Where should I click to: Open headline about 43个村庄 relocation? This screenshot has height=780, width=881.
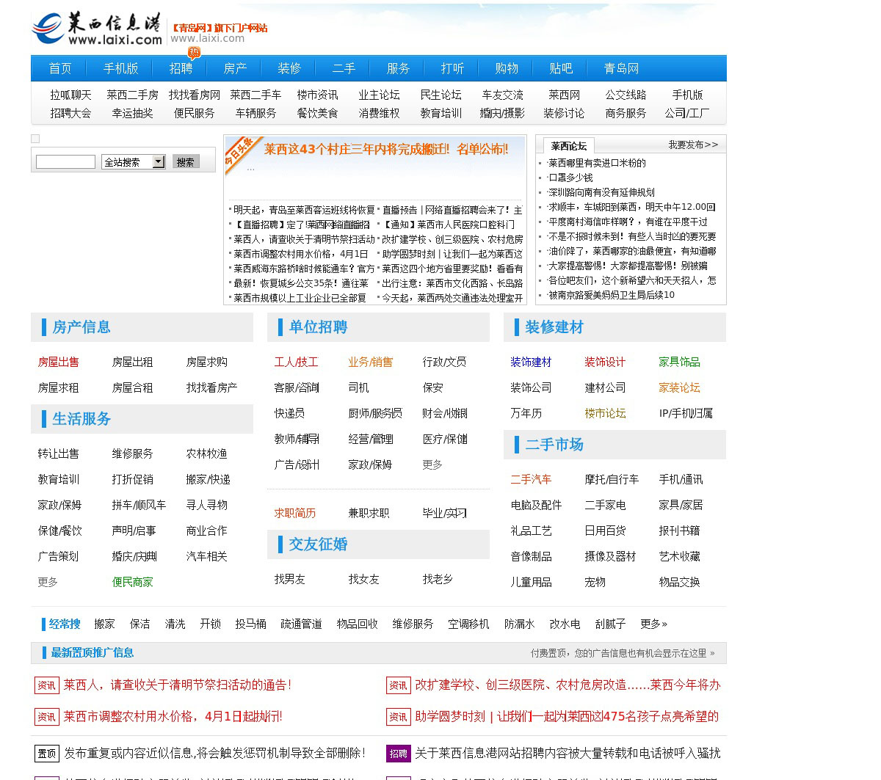[386, 150]
